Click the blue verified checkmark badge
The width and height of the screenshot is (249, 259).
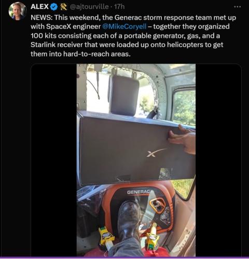(54, 7)
